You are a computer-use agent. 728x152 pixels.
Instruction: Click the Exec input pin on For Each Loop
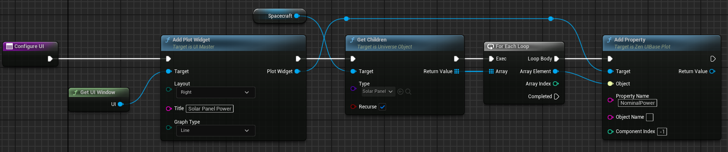(491, 59)
